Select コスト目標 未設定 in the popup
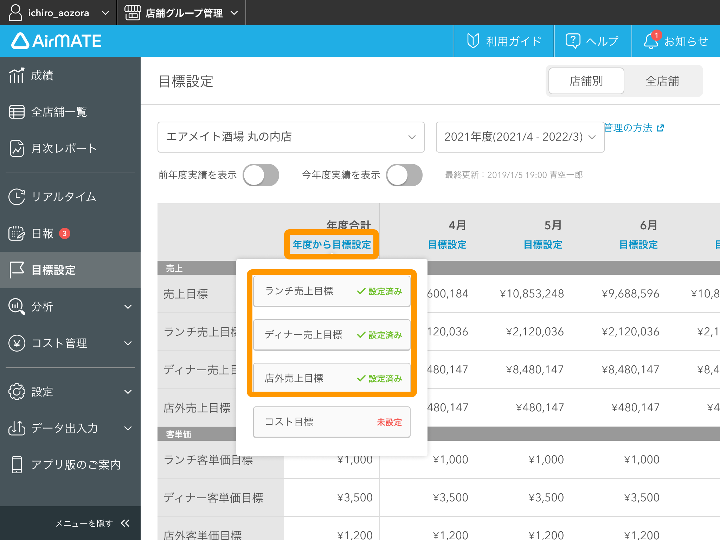This screenshot has width=720, height=540. (332, 422)
